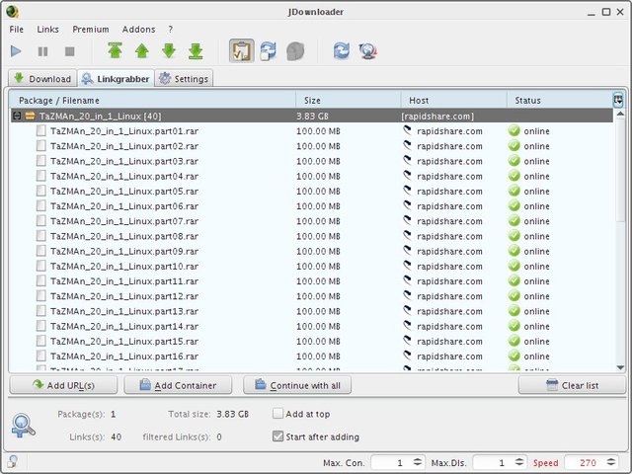Click the Speed spinner arrows
This screenshot has width=632, height=474.
click(x=611, y=462)
